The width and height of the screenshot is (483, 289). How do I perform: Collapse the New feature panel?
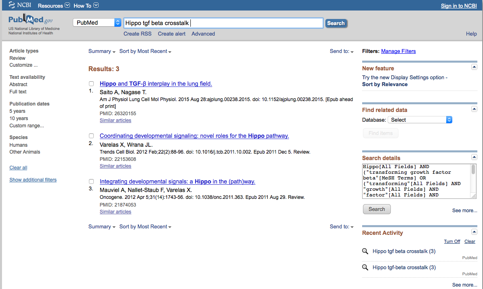click(x=474, y=67)
